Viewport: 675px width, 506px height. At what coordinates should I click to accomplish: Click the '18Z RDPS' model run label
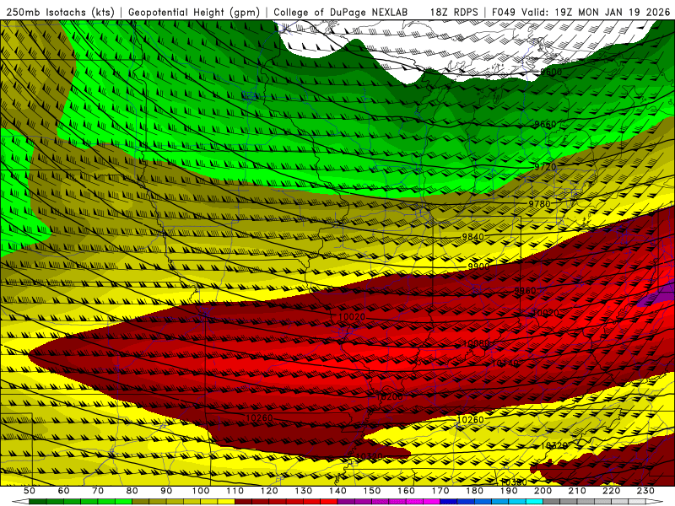tap(454, 13)
